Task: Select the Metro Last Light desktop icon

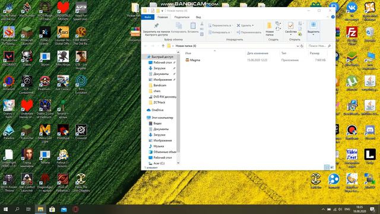Action: [x=45, y=133]
